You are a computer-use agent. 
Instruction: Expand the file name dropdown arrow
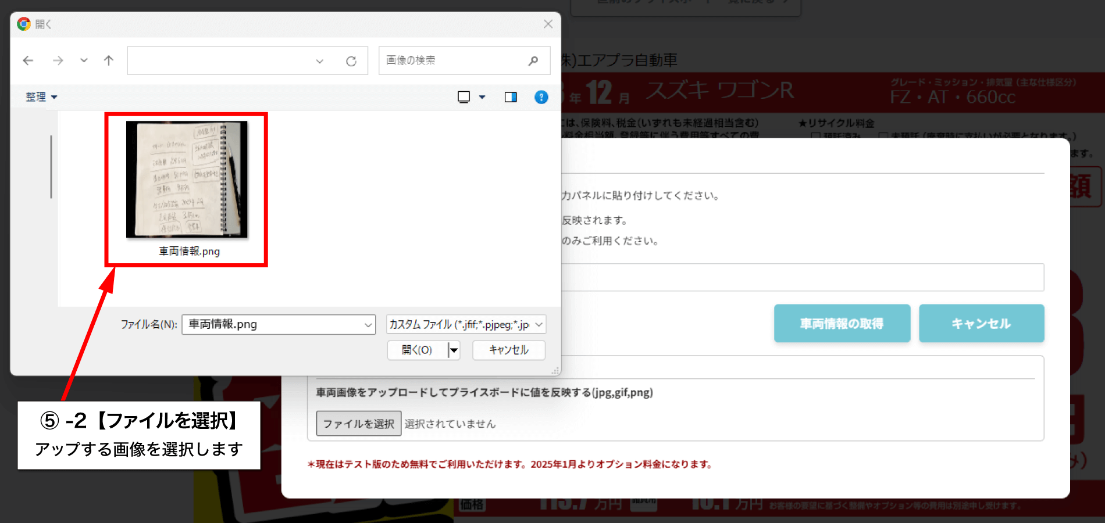(x=368, y=325)
